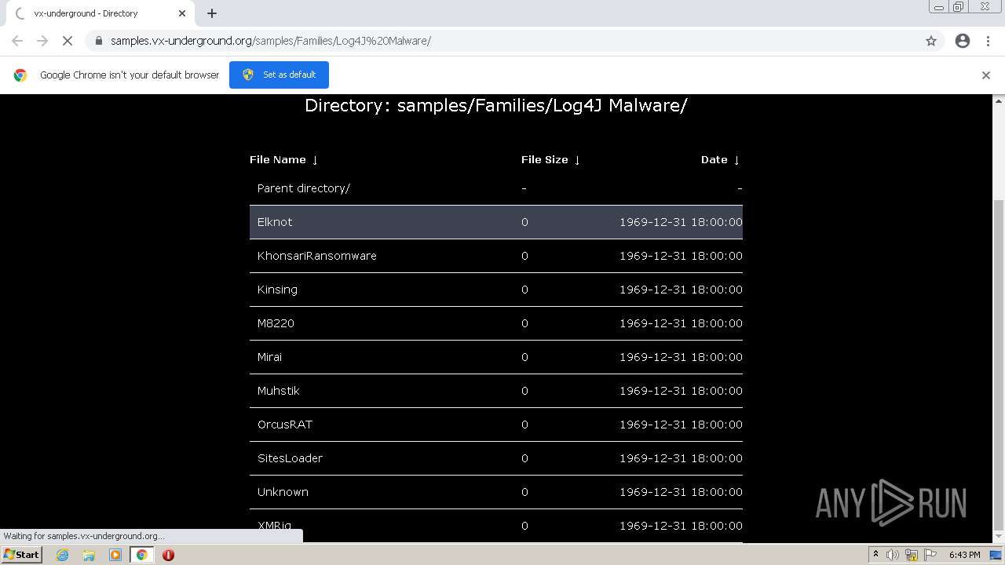1005x565 pixels.
Task: Open a new browser tab
Action: click(x=212, y=13)
